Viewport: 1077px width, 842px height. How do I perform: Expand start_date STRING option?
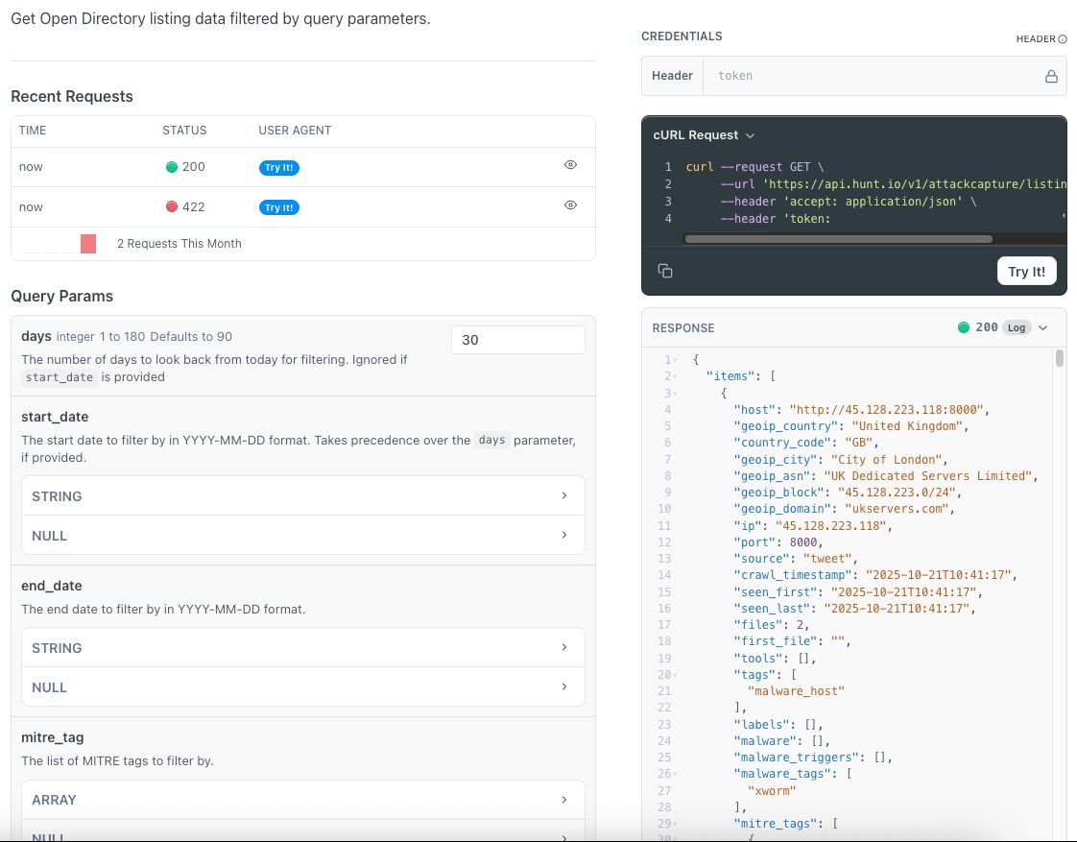click(303, 495)
